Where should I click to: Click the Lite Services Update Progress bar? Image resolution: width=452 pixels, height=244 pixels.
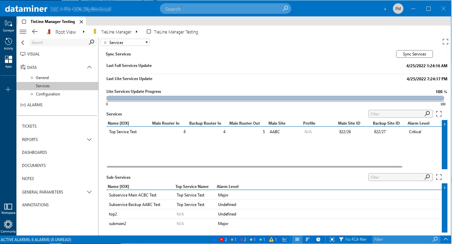point(275,98)
